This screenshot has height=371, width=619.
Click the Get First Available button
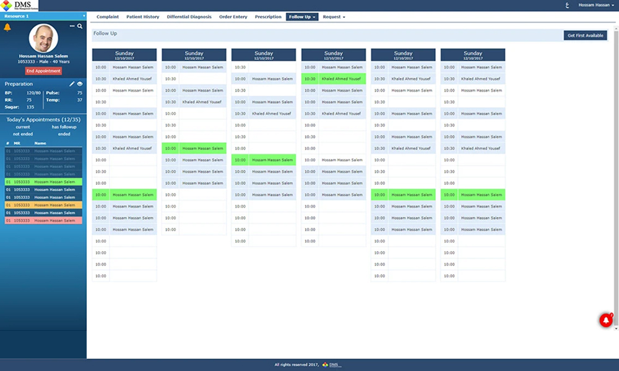[x=585, y=36]
